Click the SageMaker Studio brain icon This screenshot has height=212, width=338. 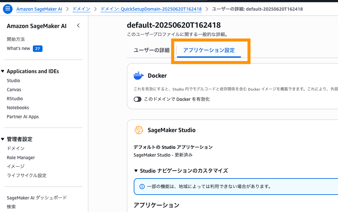[139, 130]
